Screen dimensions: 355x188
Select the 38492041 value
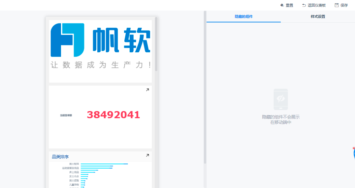coord(113,115)
